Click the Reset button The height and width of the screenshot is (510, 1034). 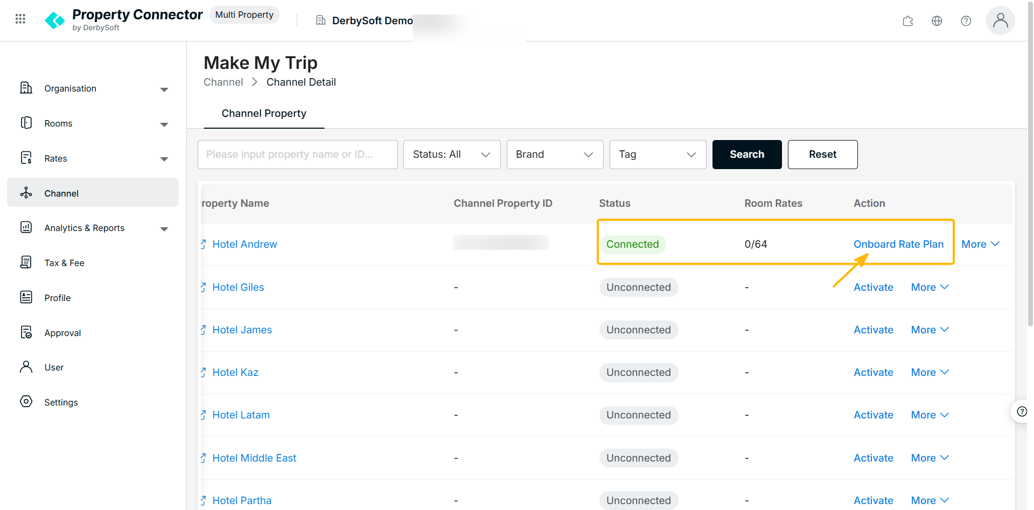click(x=822, y=155)
